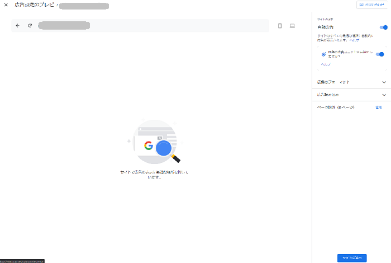Open ヘルプ link below optimization option
The height and width of the screenshot is (263, 391).
tap(326, 64)
